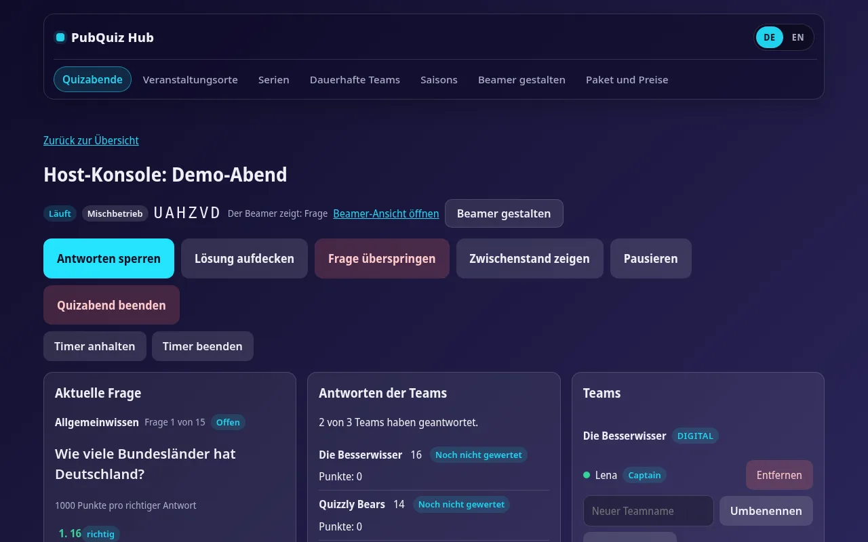The height and width of the screenshot is (542, 868).
Task: Click Beamer gestalten button beside beamer link
Action: (x=504, y=213)
